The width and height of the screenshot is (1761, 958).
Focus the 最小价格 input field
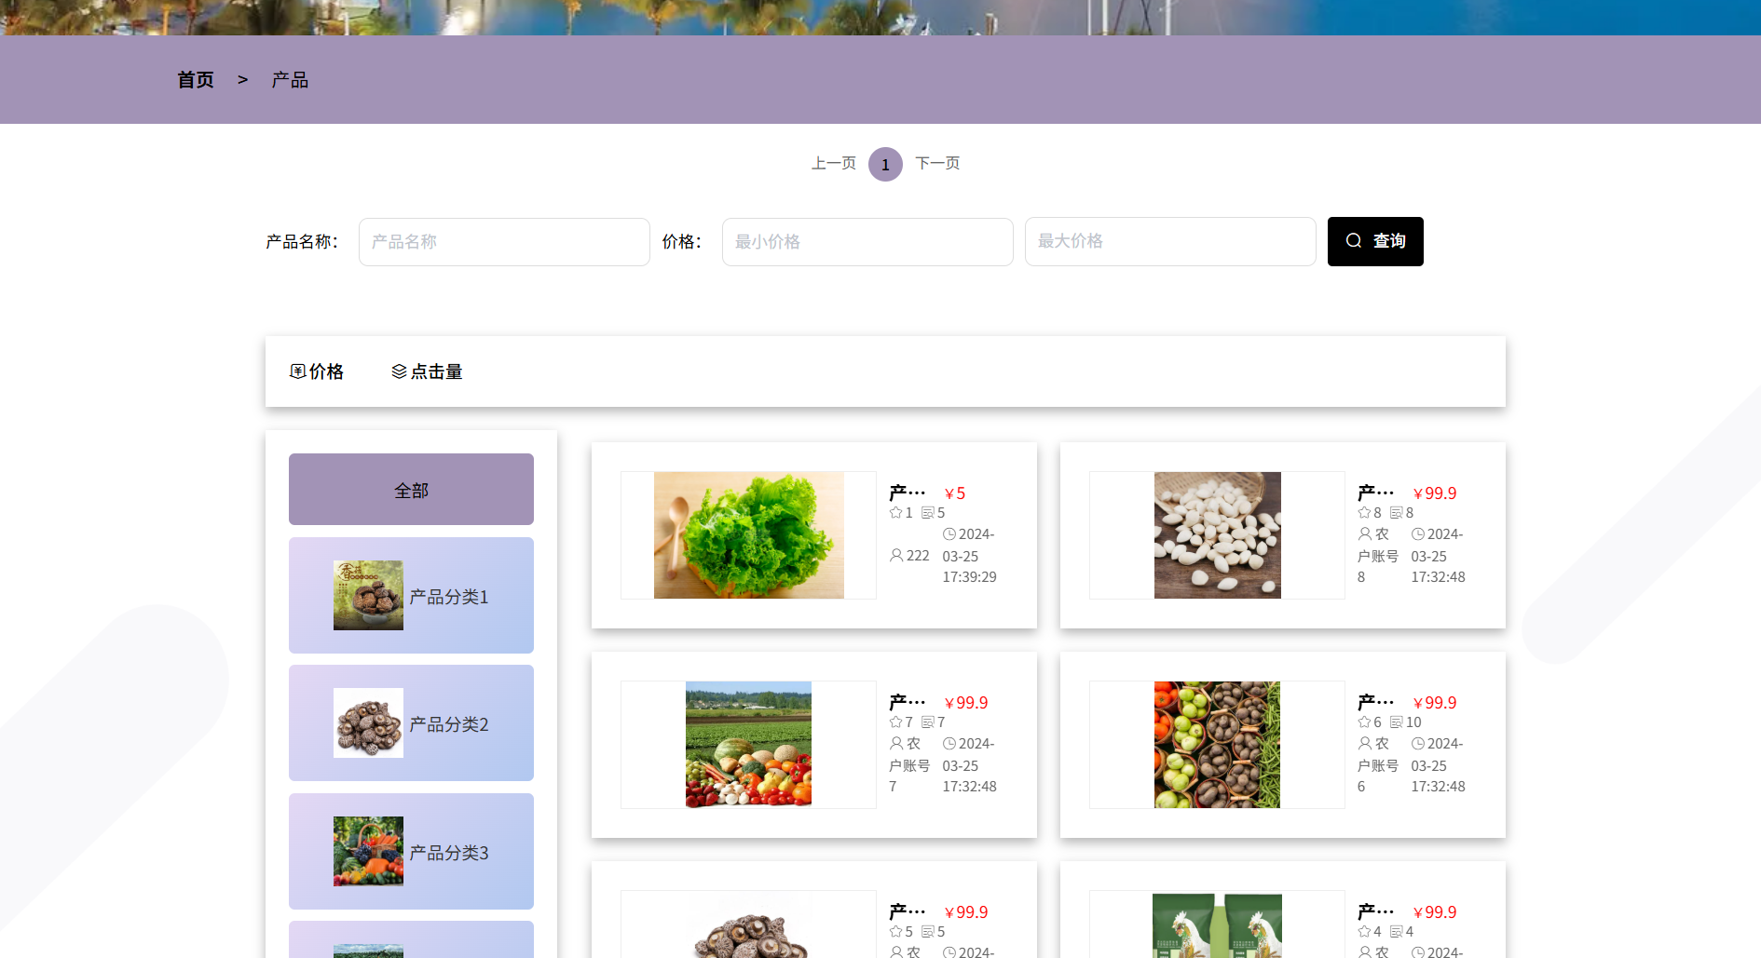867,242
